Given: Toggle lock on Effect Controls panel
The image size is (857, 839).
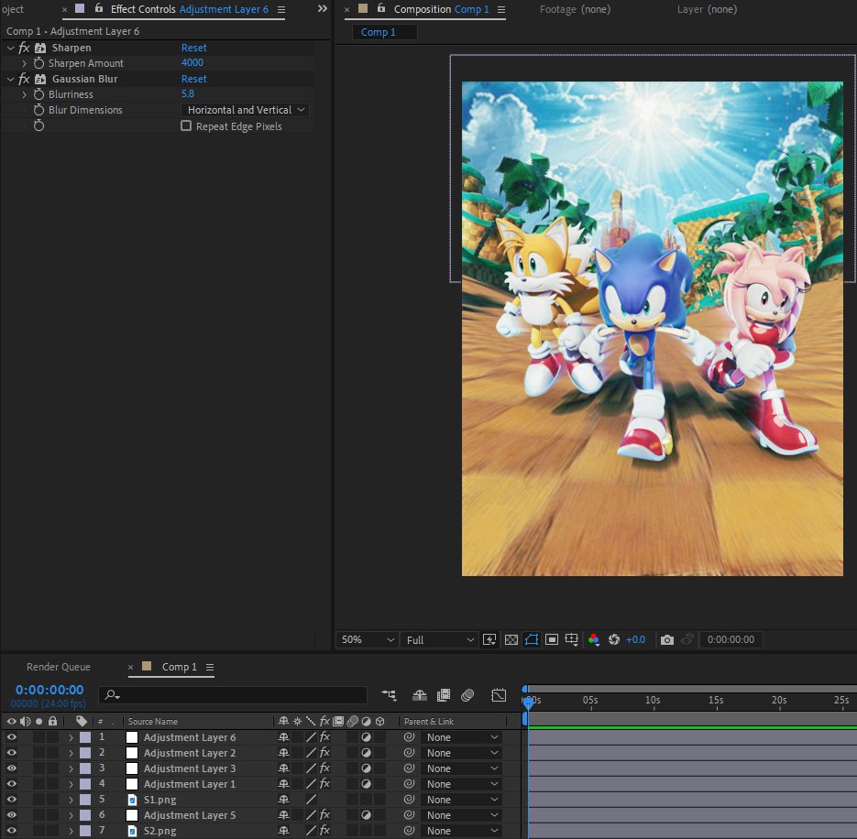Looking at the screenshot, I should coord(99,8).
